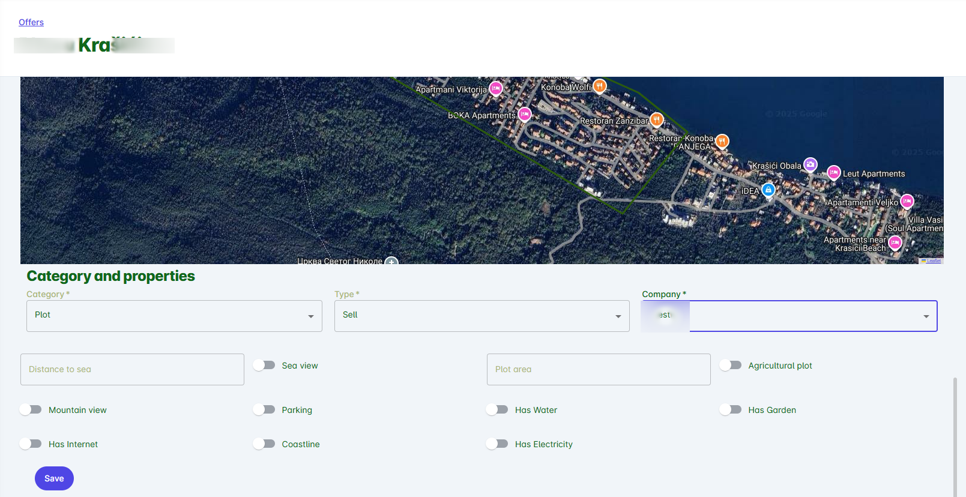Click the Save button
This screenshot has height=497, width=966.
54,478
